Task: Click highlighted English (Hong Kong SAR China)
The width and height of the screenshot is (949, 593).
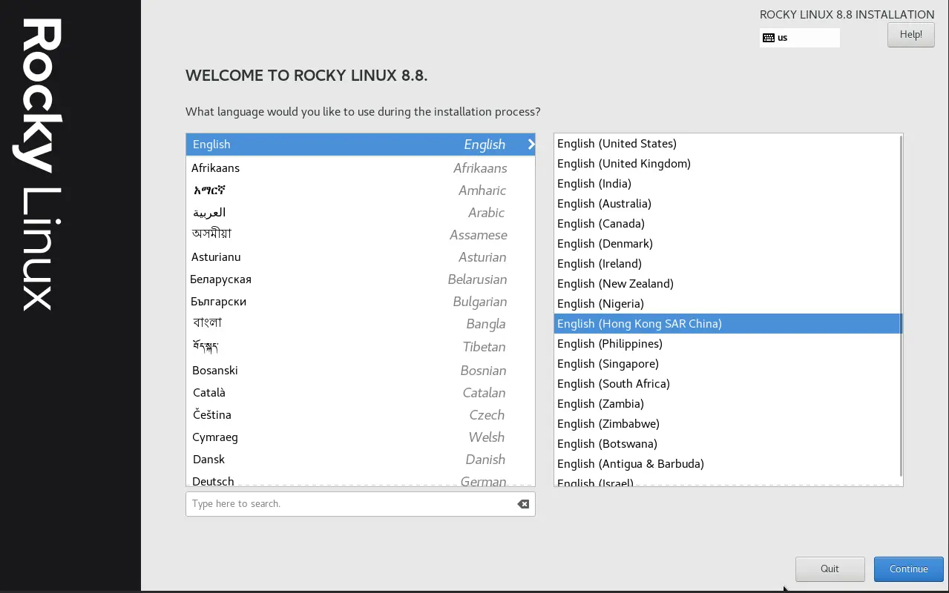Action: [x=726, y=324]
